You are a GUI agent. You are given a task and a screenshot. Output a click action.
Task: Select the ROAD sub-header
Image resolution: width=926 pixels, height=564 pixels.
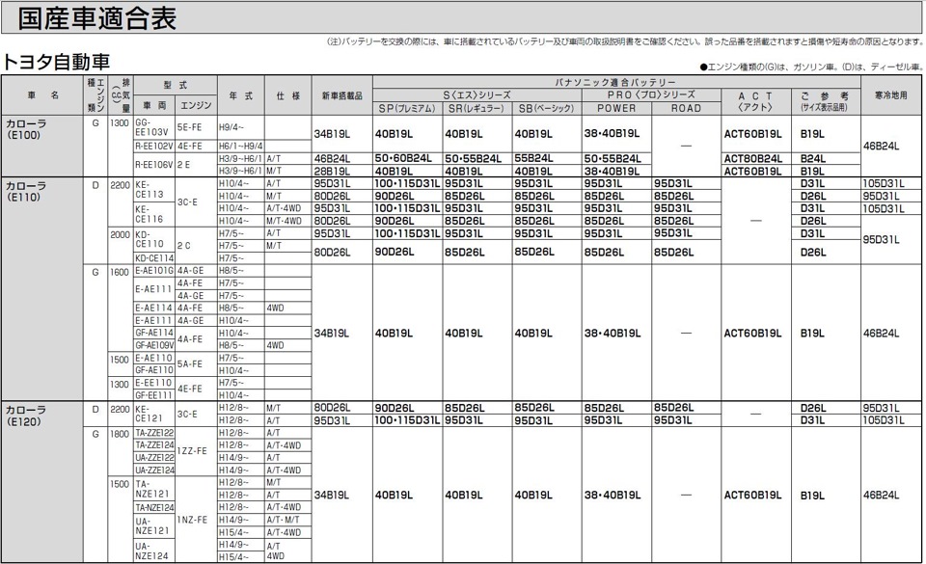(686, 109)
